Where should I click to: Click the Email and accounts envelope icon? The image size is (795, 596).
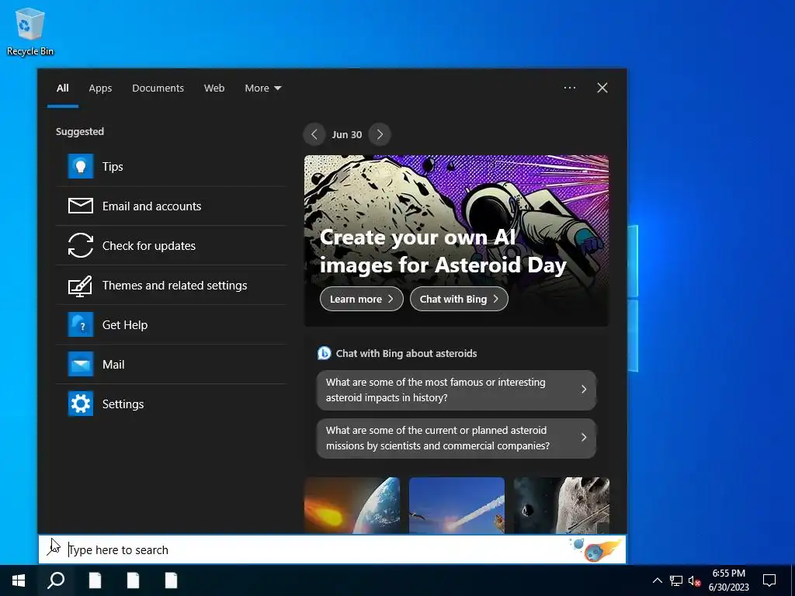(x=81, y=206)
